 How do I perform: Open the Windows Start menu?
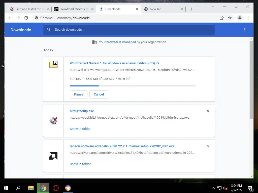click(6, 188)
